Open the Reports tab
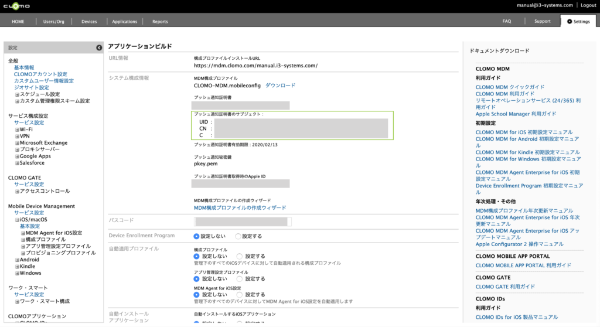 pos(160,22)
